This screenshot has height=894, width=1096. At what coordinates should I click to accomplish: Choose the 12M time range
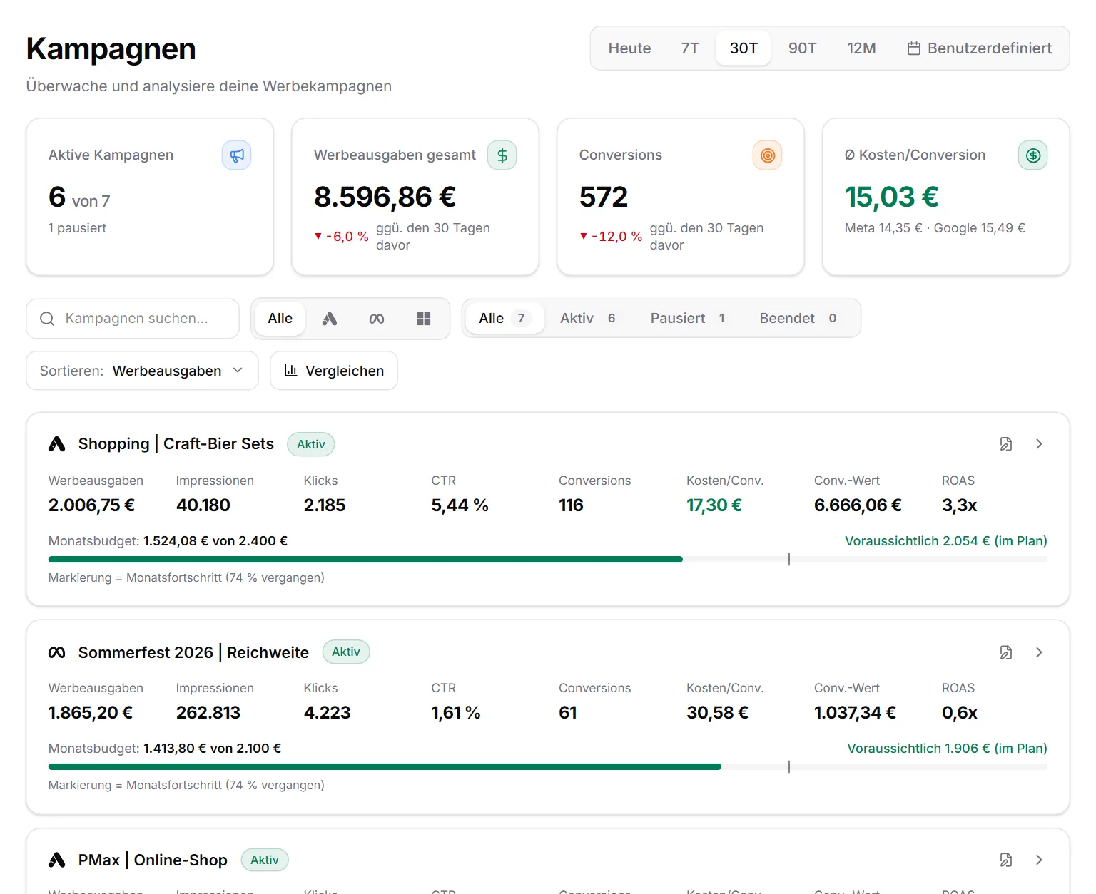coord(861,48)
